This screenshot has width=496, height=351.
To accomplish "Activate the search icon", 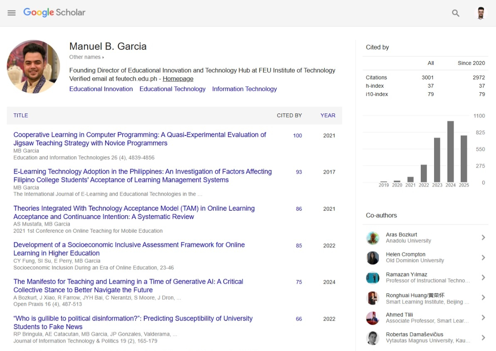I will tap(455, 13).
